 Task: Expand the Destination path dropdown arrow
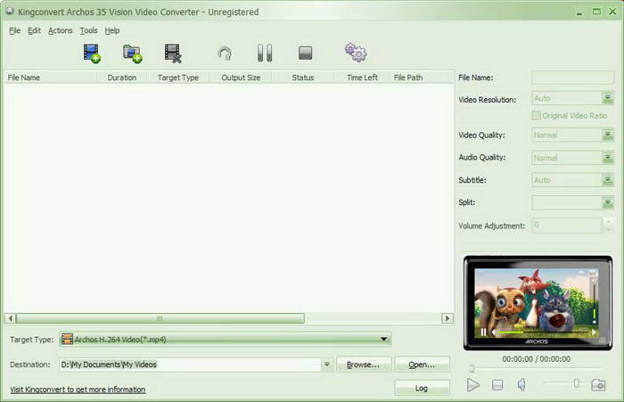pyautogui.click(x=327, y=365)
